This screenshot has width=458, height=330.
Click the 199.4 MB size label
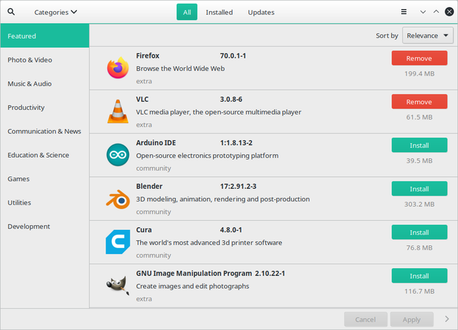(419, 74)
